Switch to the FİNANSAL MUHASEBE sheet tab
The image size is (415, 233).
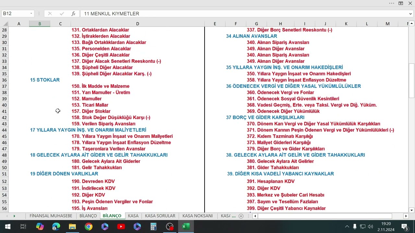[51, 216]
